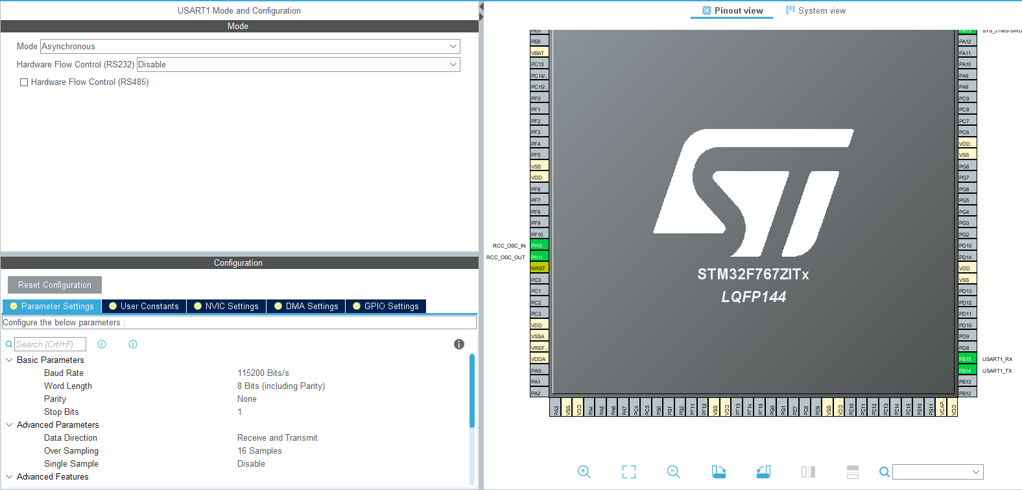Screen dimensions: 1022x490
Task: Zoom out of the pinout view
Action: tap(674, 472)
